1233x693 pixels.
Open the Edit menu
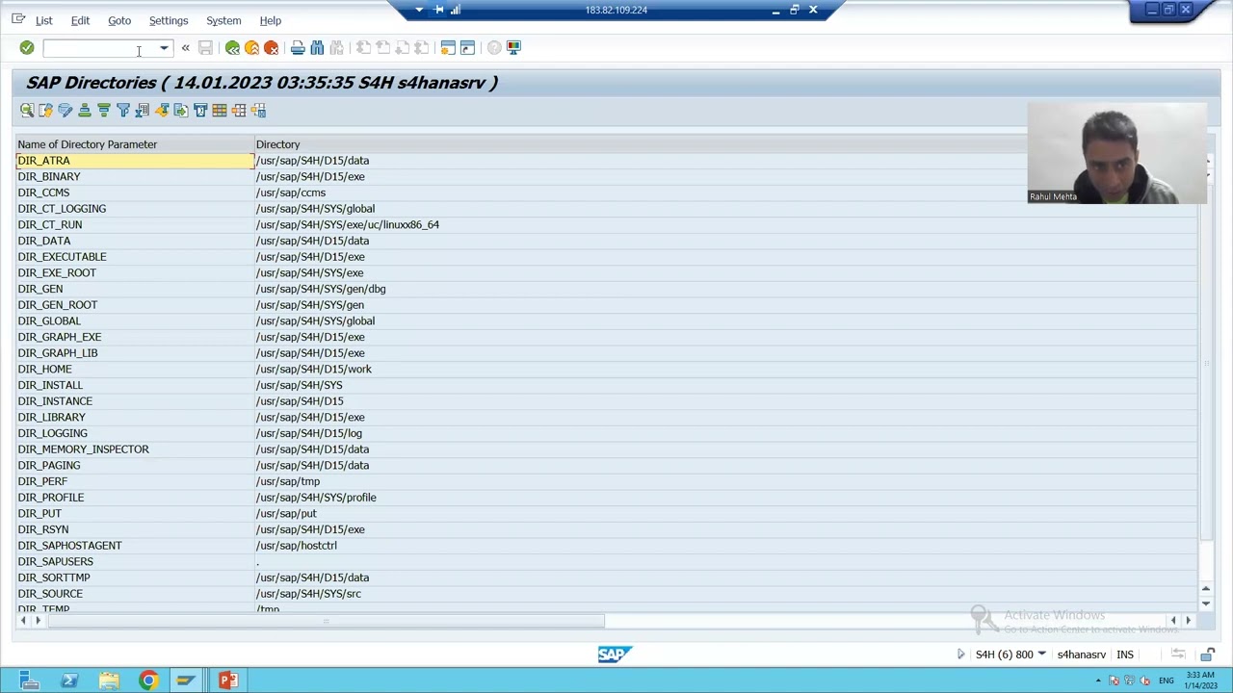coord(80,20)
